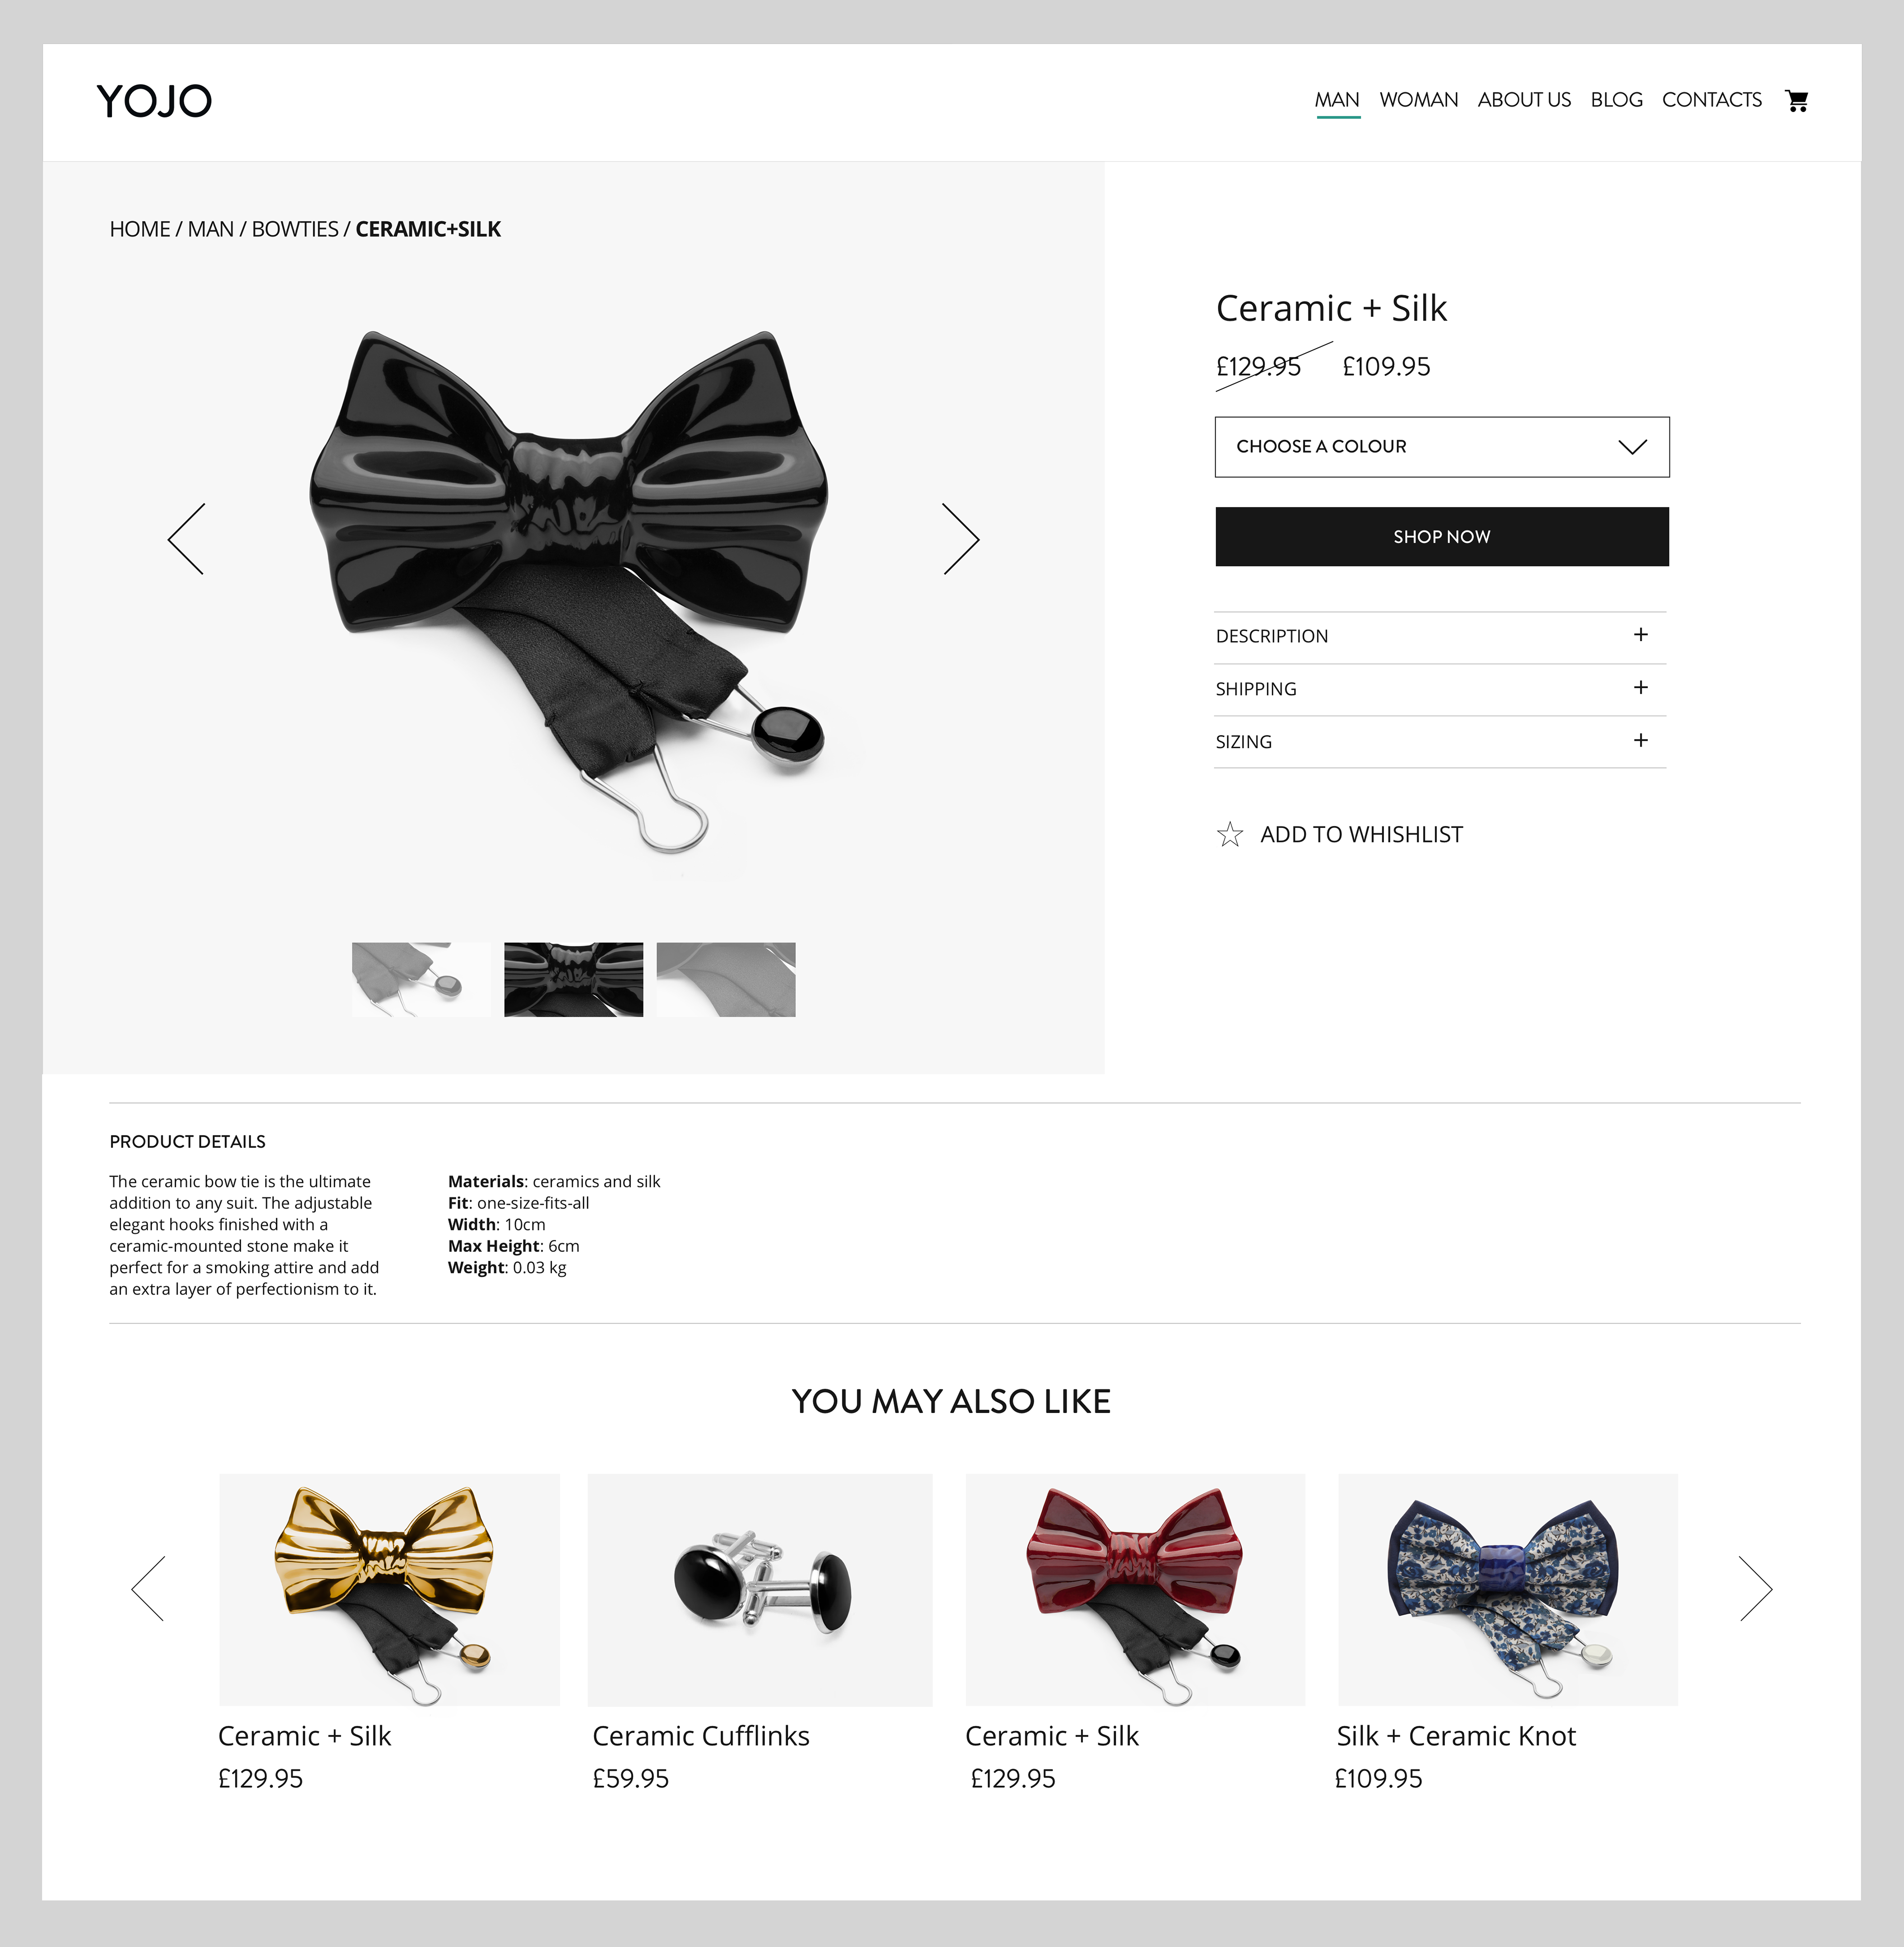
Task: Open the shopping cart icon
Action: [x=1796, y=101]
